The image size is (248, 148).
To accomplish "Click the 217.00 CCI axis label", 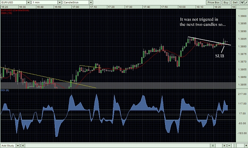I will pyautogui.click(x=242, y=94).
